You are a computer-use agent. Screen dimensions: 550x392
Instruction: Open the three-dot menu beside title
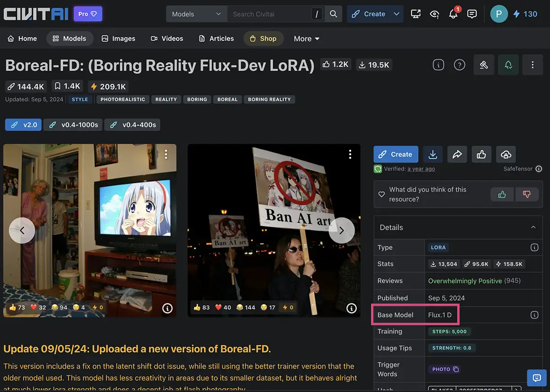pos(532,65)
